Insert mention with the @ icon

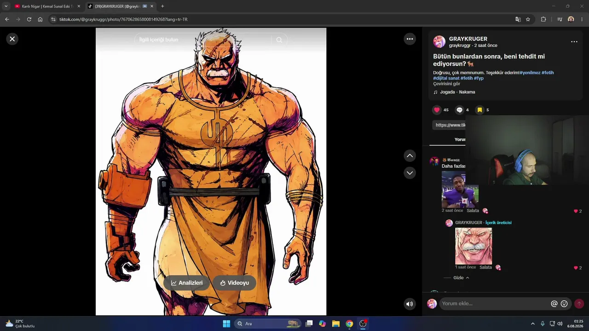click(554, 303)
